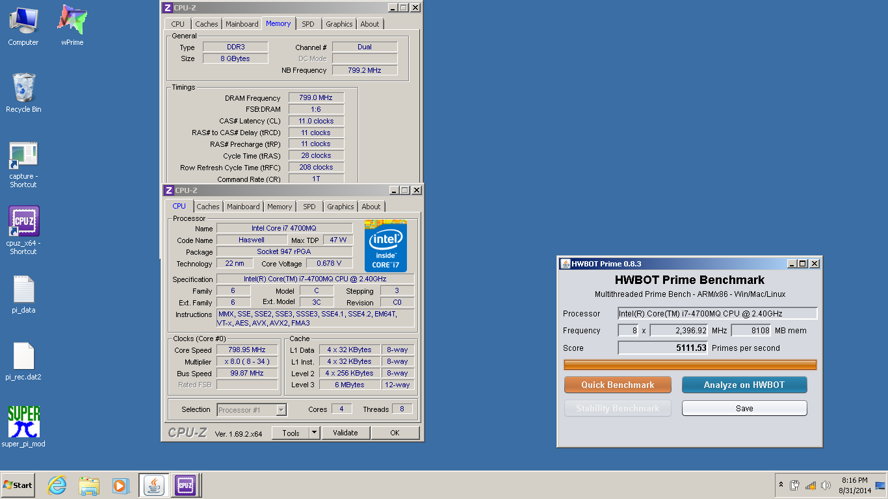The image size is (888, 499).
Task: Click Analyze on HWBOT button
Action: pos(744,385)
